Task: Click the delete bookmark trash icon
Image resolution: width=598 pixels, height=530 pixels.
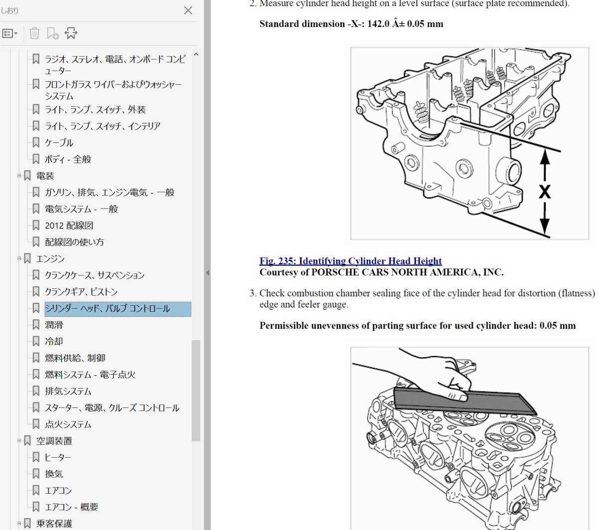Action: coord(34,33)
